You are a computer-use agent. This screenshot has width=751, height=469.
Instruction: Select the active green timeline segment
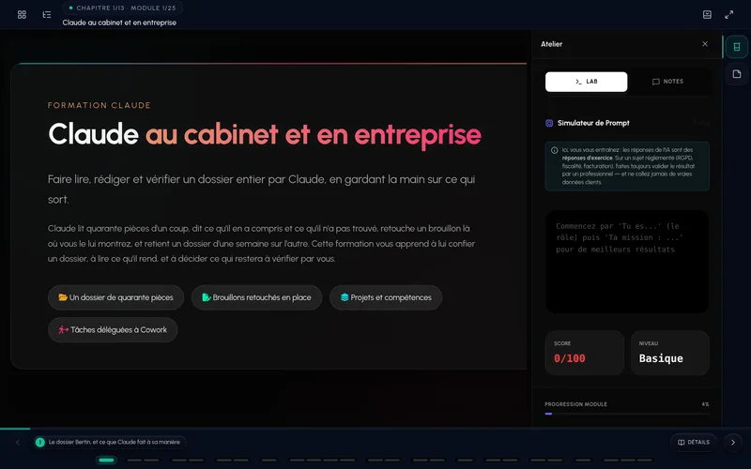[106, 461]
